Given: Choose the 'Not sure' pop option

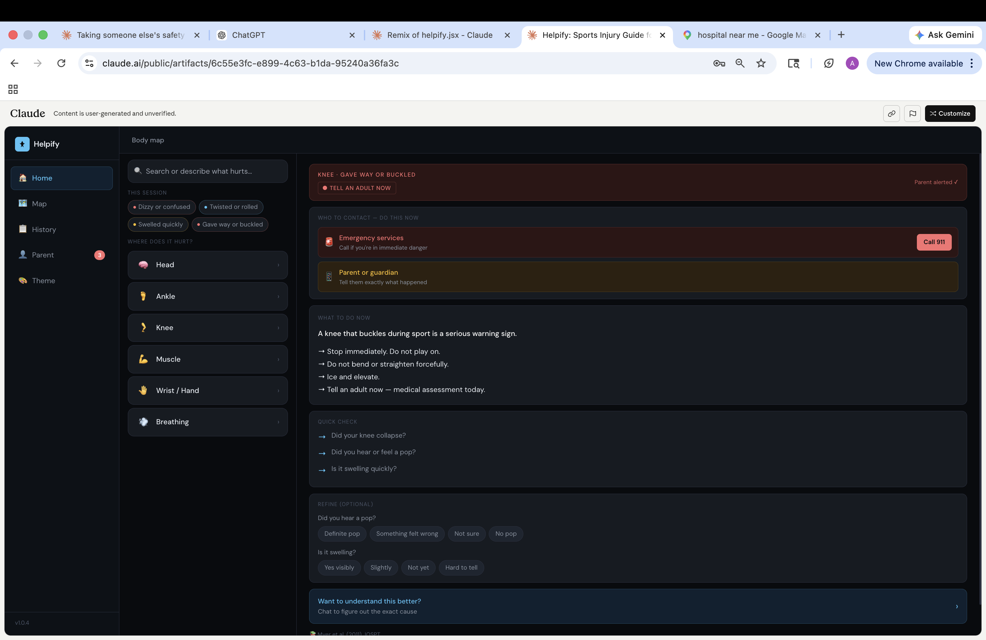Looking at the screenshot, I should pyautogui.click(x=466, y=534).
